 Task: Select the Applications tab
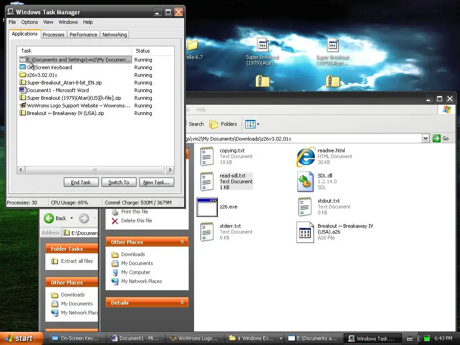click(x=25, y=34)
